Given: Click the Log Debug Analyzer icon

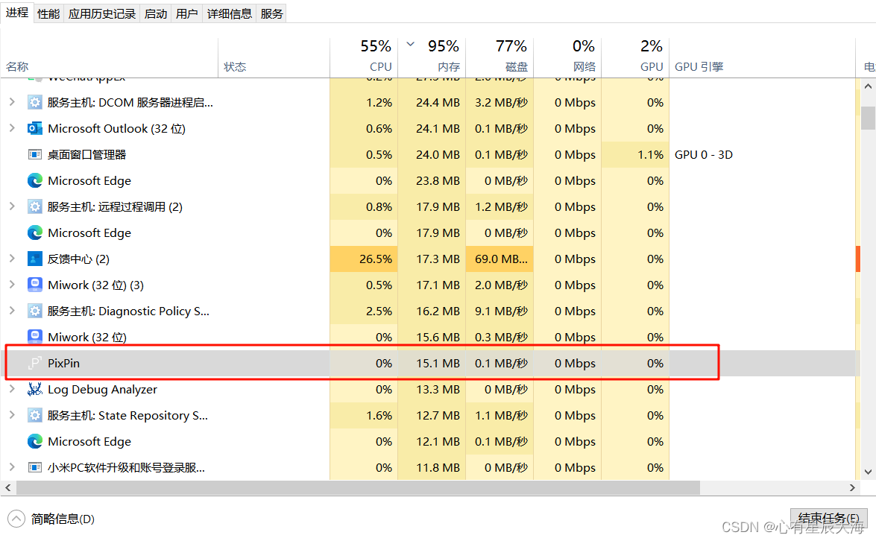Looking at the screenshot, I should tap(34, 389).
